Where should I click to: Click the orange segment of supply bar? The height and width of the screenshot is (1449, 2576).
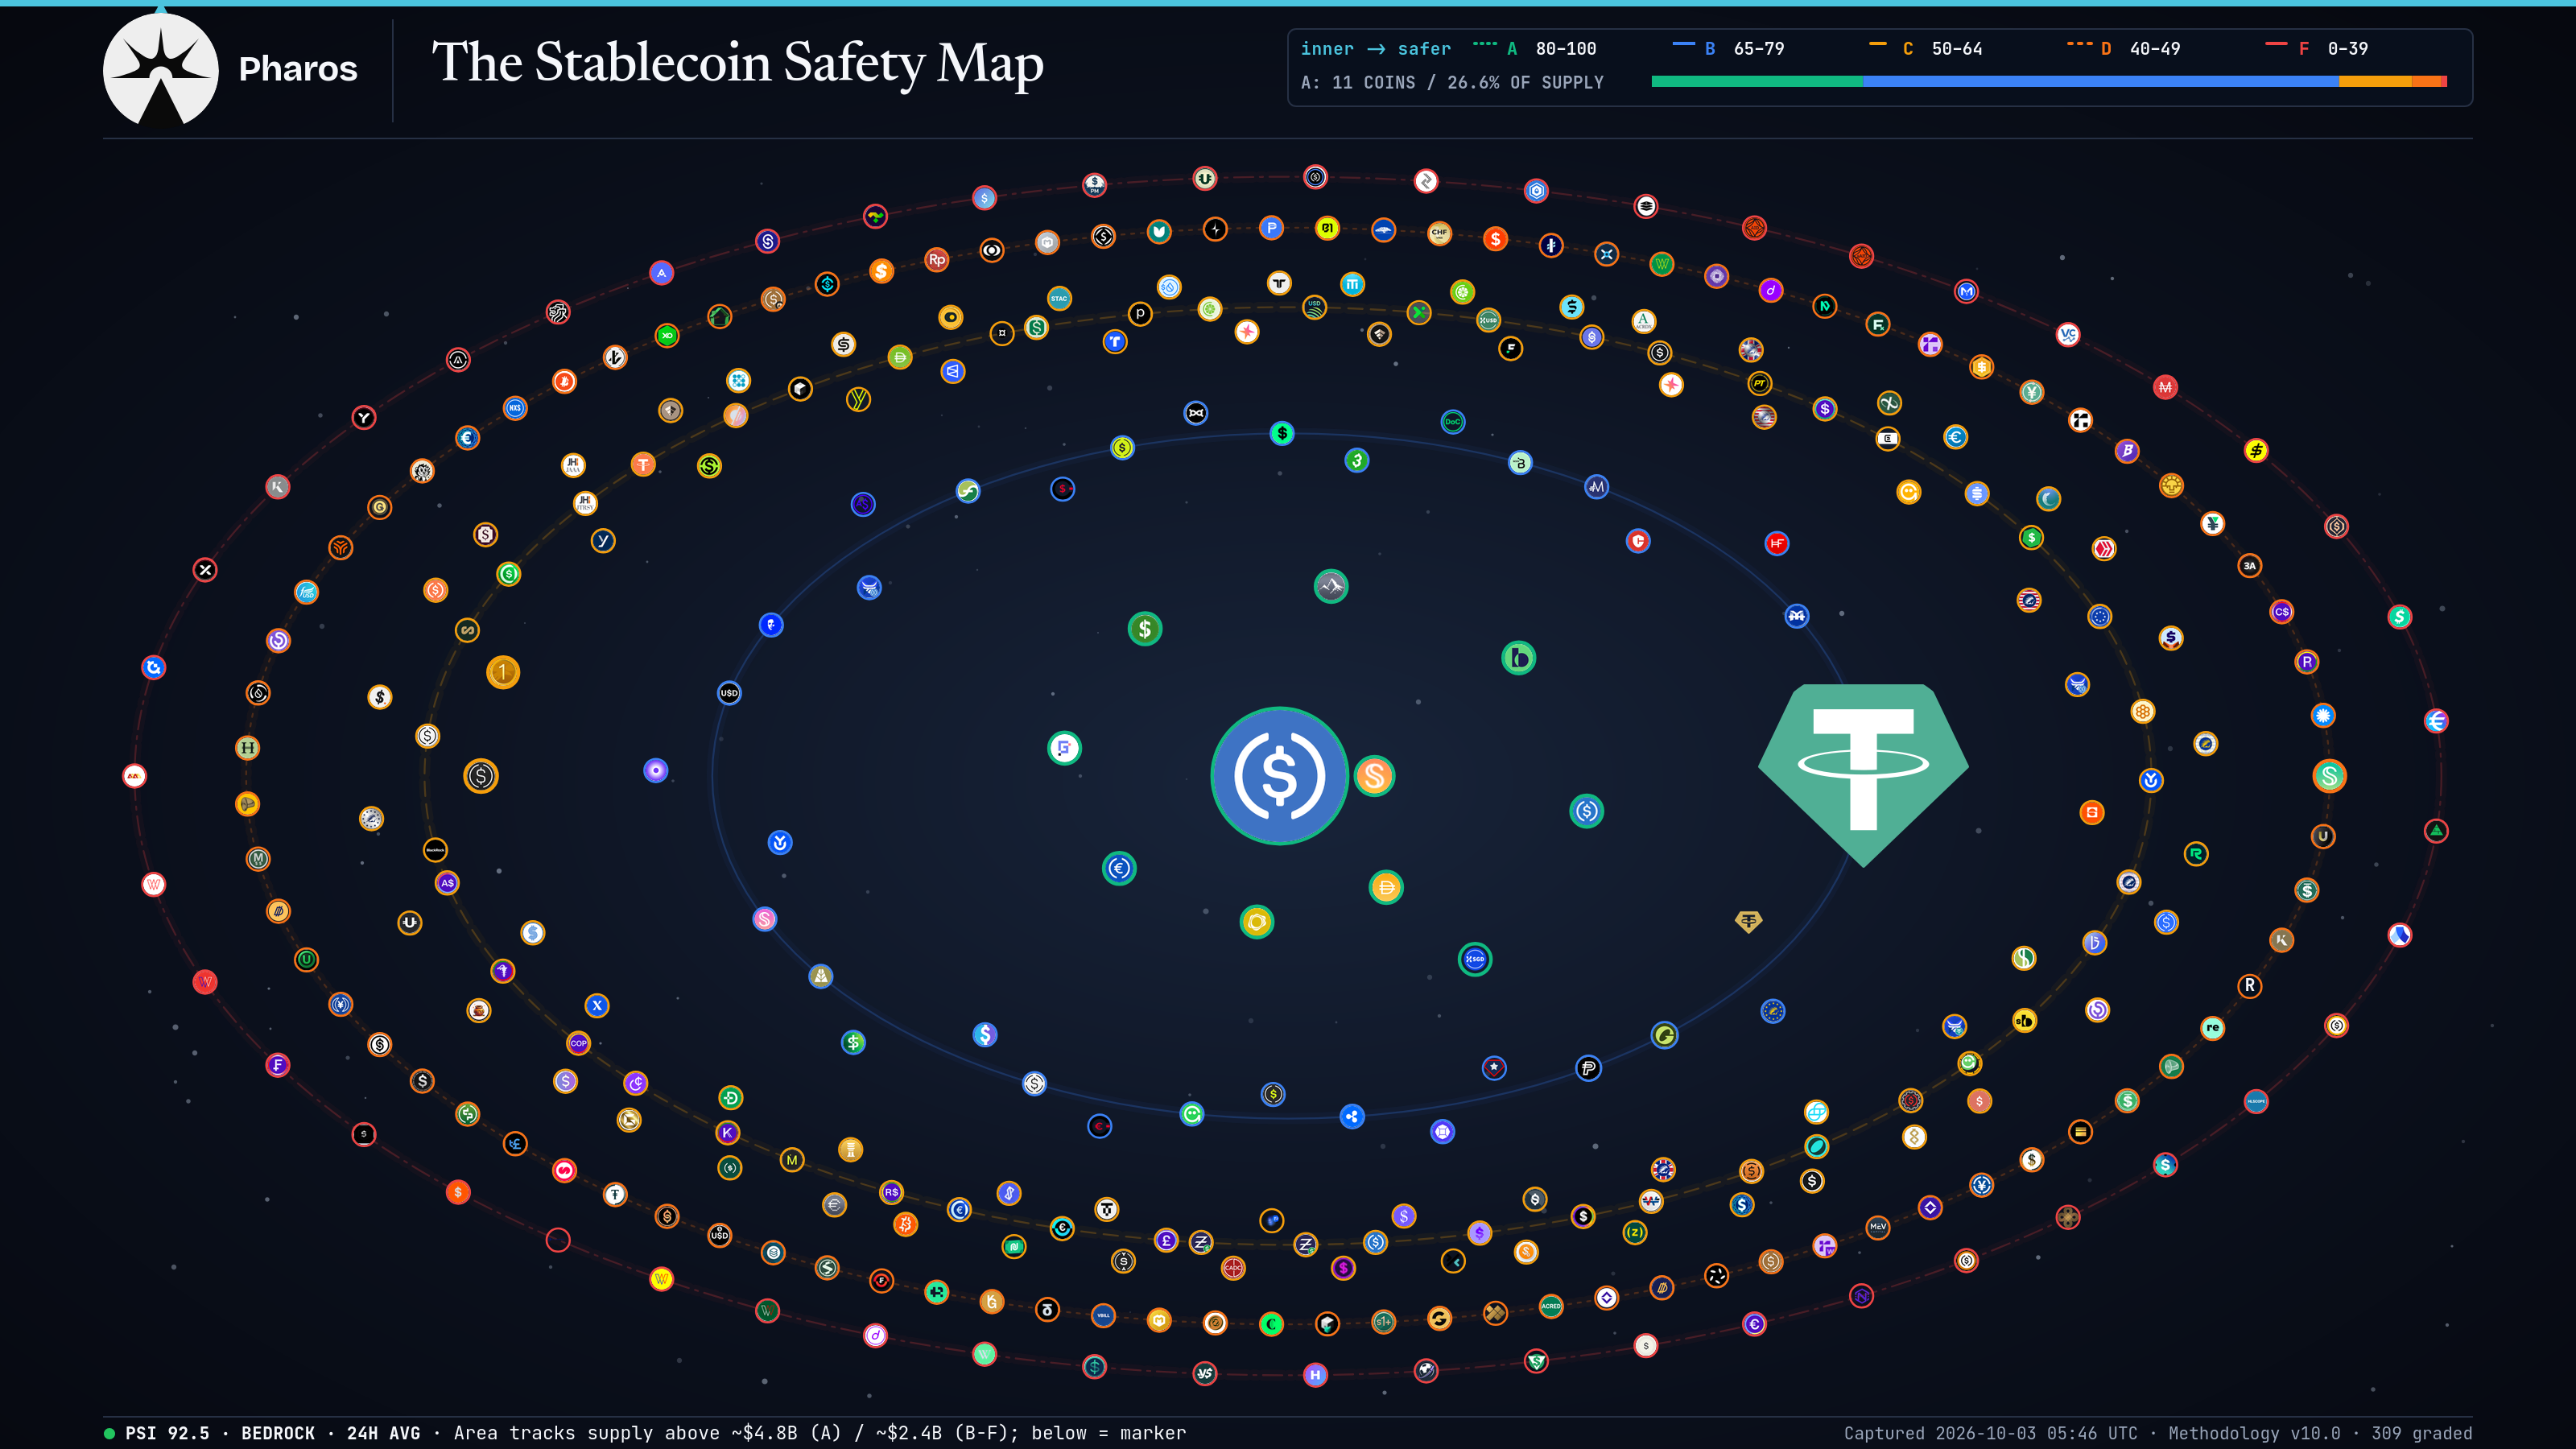[x=2375, y=82]
